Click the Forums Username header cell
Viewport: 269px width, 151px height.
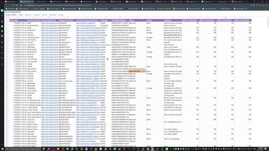point(34,20)
